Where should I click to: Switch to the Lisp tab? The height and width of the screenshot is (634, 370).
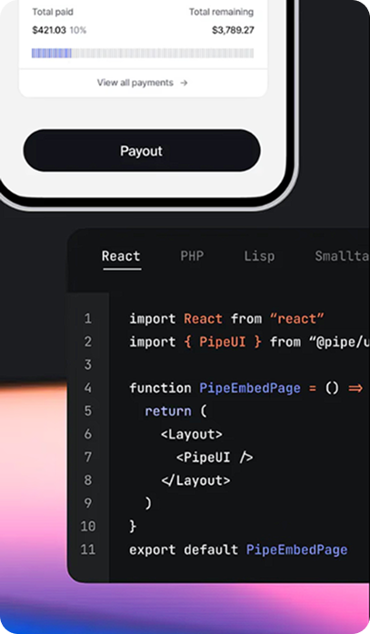pyautogui.click(x=259, y=256)
